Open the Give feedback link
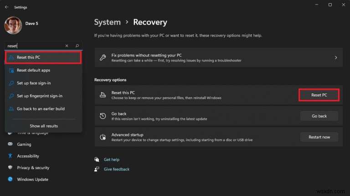 point(117,169)
